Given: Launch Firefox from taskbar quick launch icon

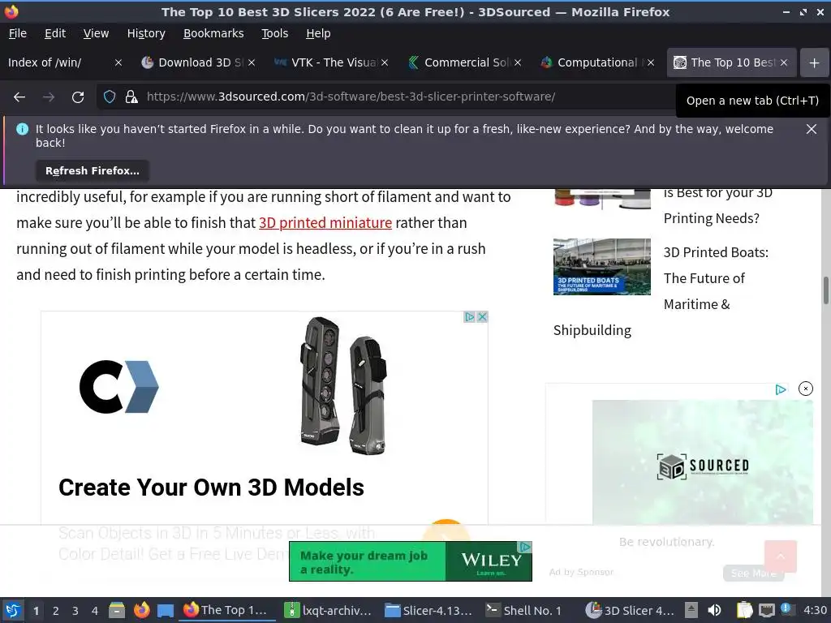Looking at the screenshot, I should (x=141, y=610).
